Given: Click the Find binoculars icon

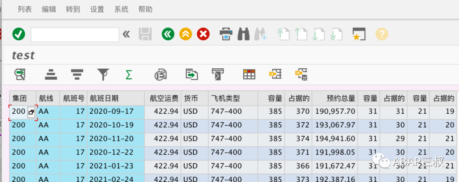Looking at the screenshot, I should coord(244,34).
